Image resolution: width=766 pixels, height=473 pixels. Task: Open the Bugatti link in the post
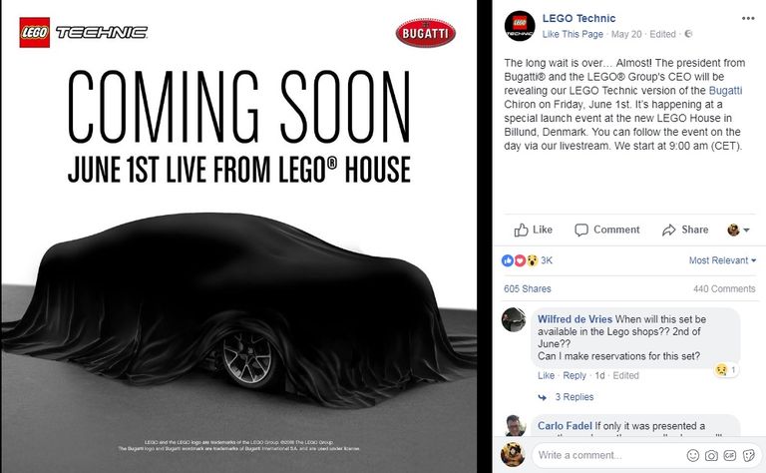[725, 91]
